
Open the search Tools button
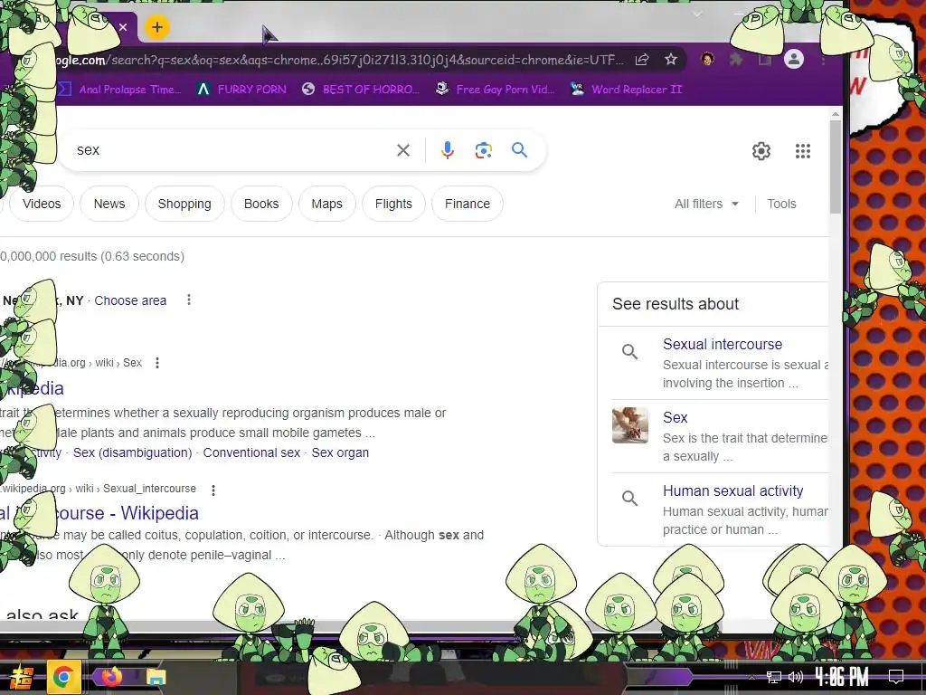click(x=781, y=204)
